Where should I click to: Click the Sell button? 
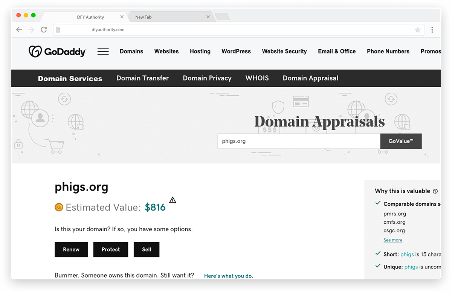click(147, 250)
